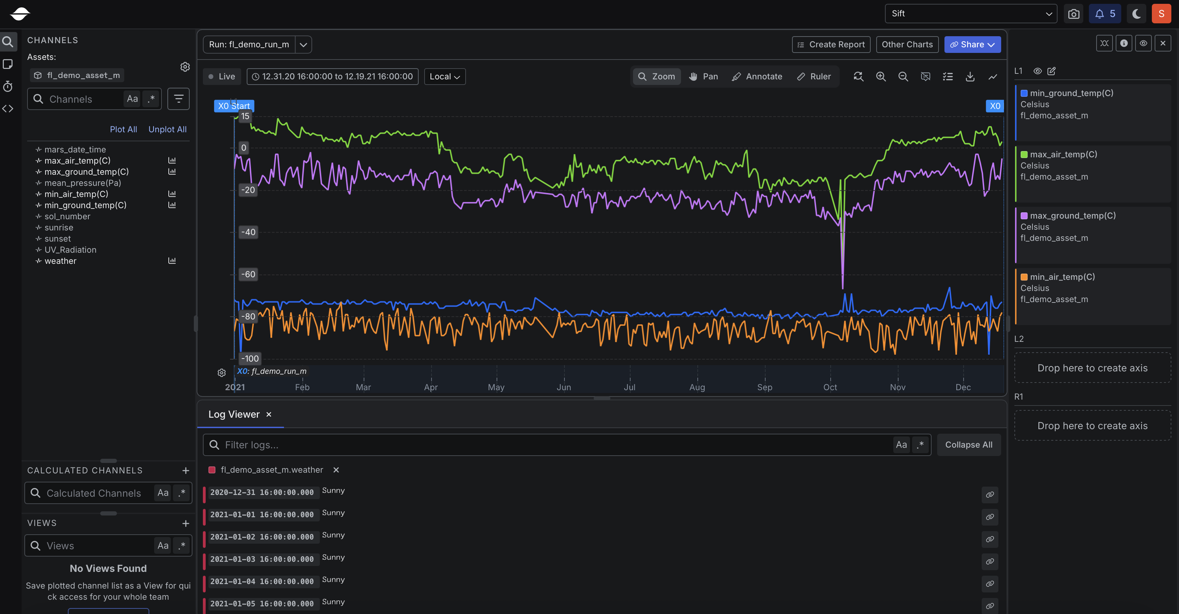1179x614 pixels.
Task: Click the Create Report button
Action: tap(831, 45)
